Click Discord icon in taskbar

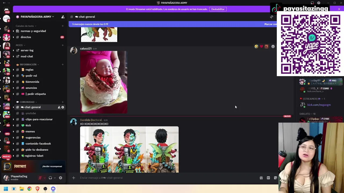53,189
